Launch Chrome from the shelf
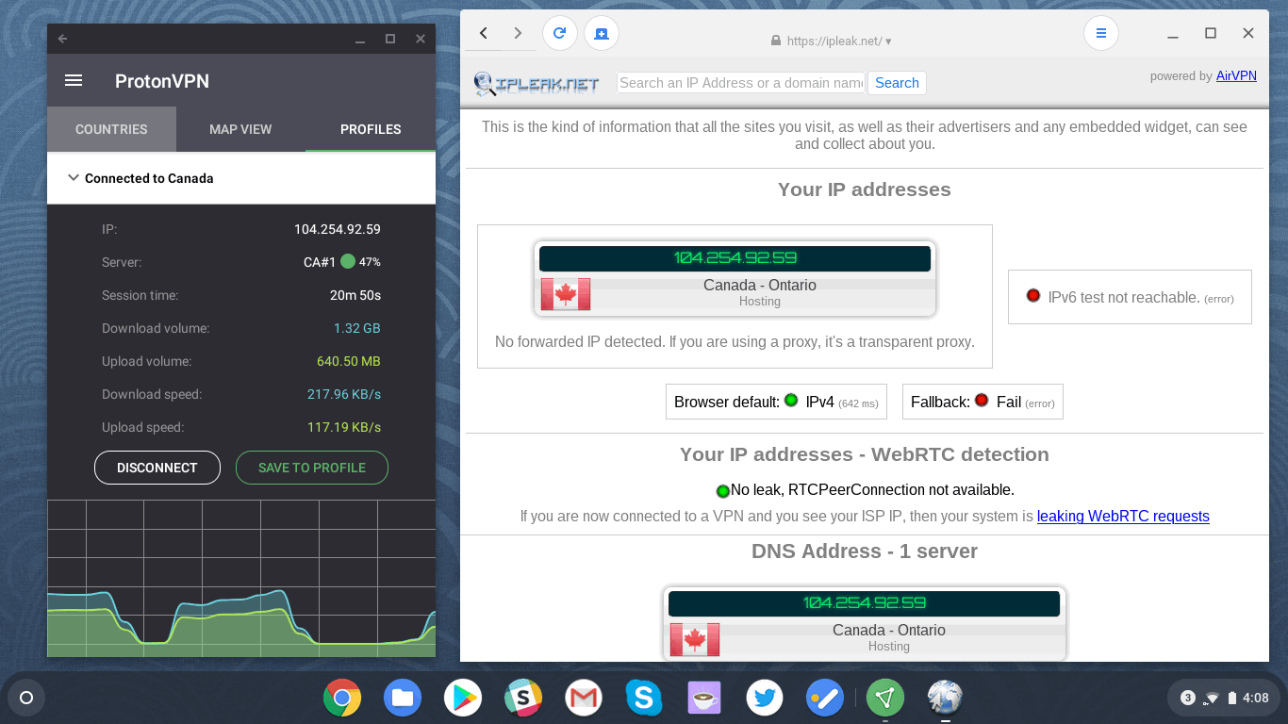The height and width of the screenshot is (724, 1288). point(342,698)
